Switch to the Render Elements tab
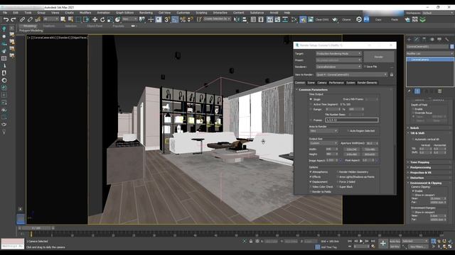Viewport: 455px width, 255px height. point(367,83)
